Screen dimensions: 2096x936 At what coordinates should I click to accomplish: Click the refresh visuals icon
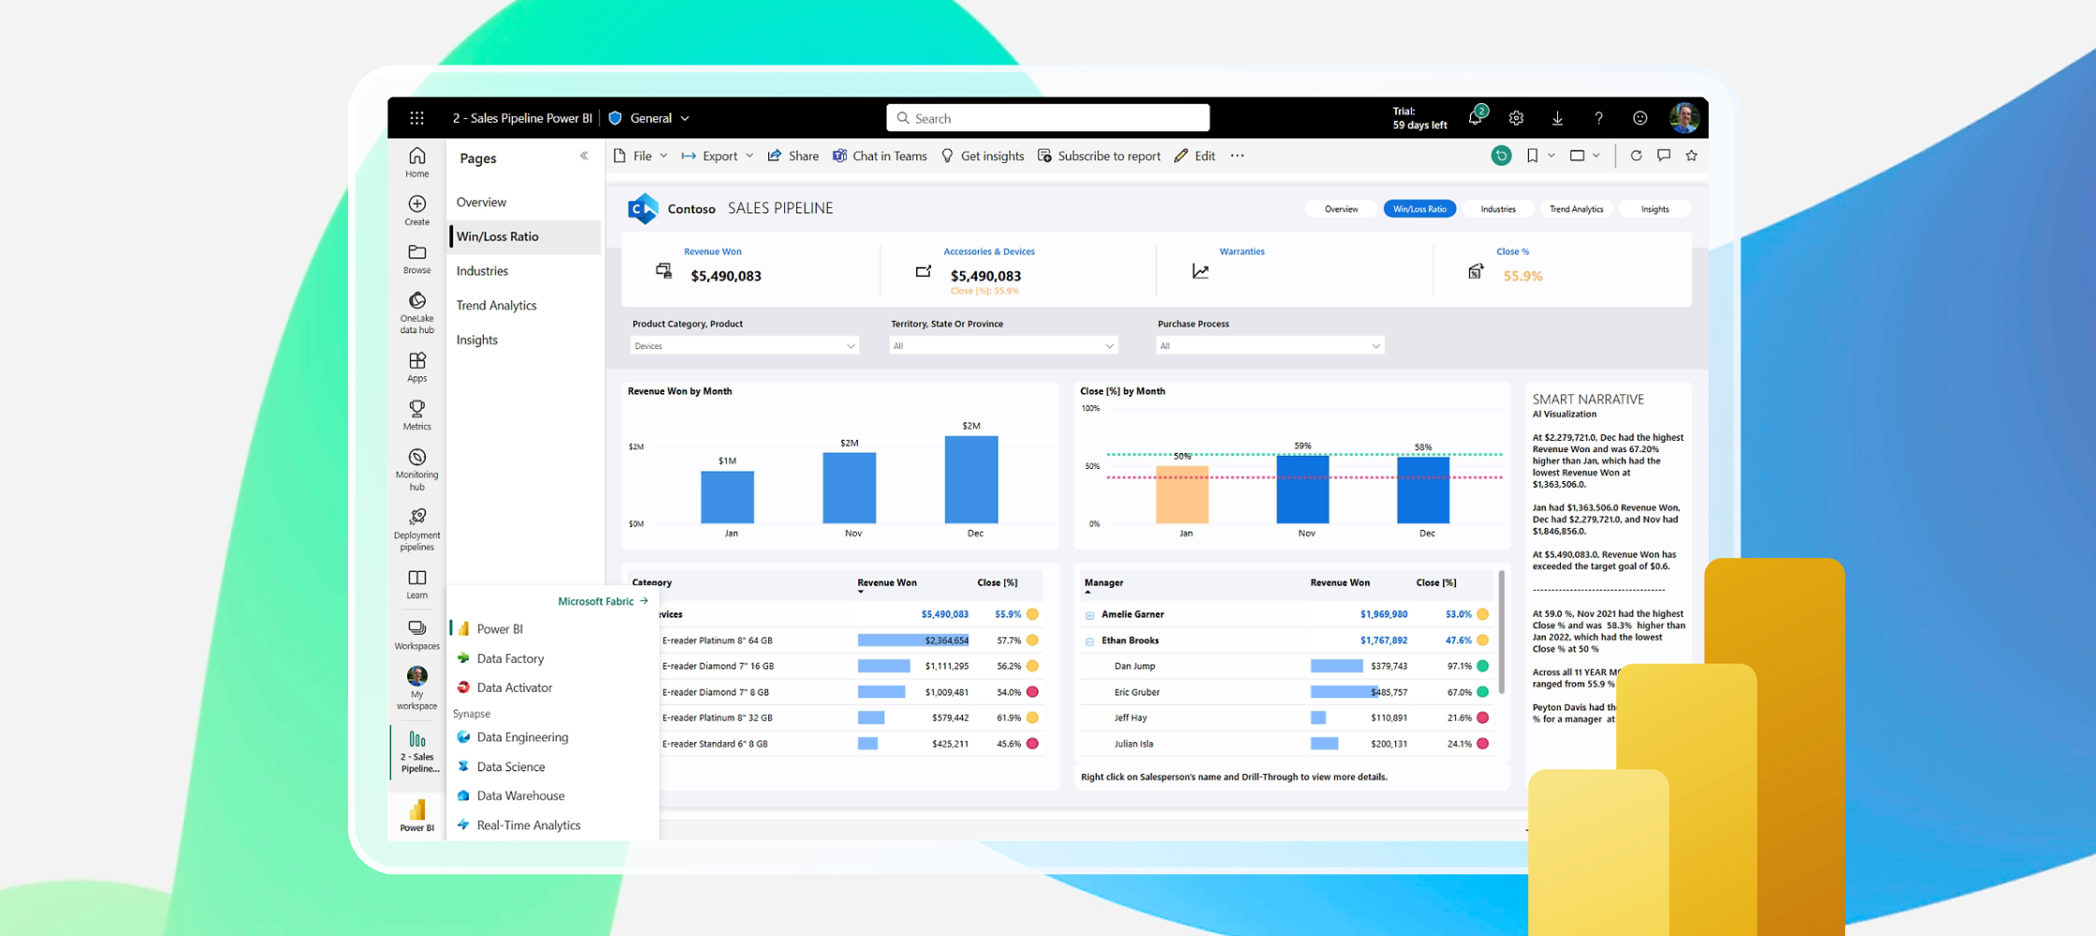1636,156
